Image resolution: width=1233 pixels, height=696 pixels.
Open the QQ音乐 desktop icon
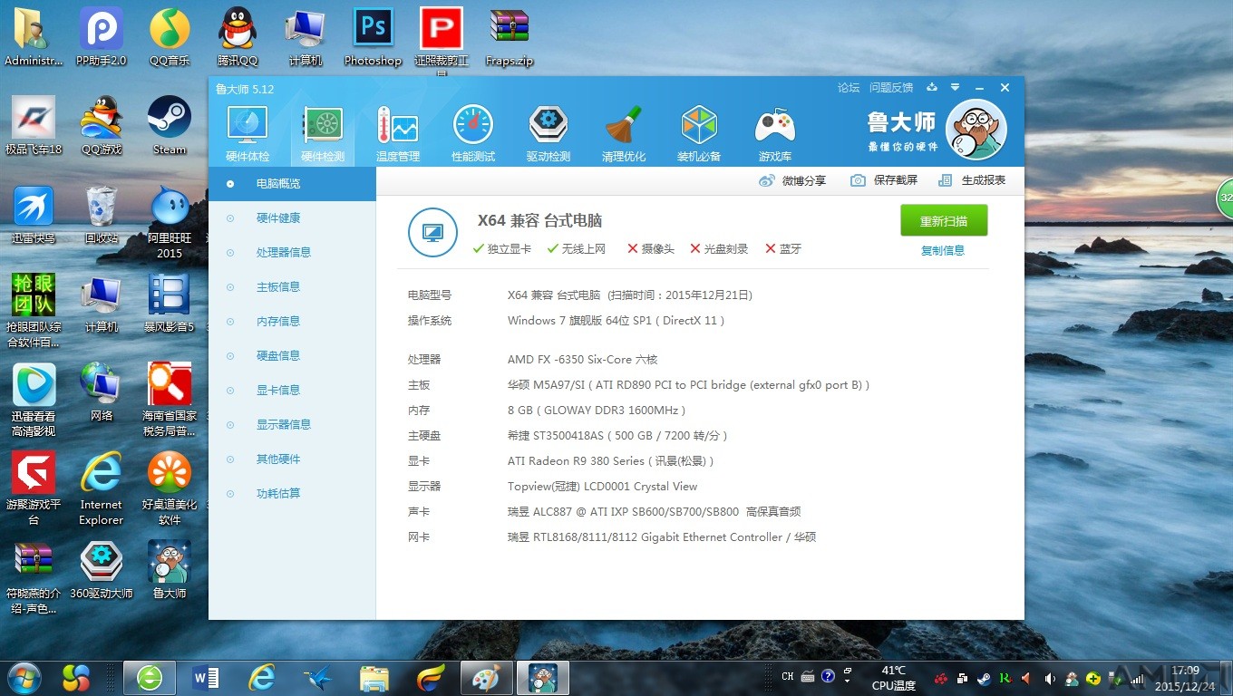tap(170, 37)
